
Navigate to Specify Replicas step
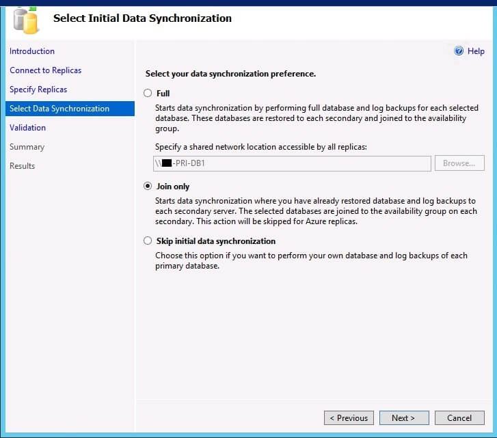(x=38, y=90)
